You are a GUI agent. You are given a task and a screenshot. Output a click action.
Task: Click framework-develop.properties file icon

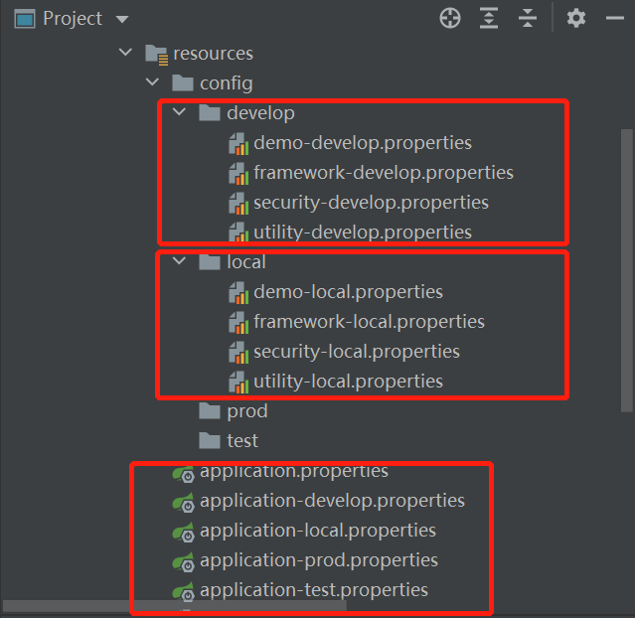238,174
